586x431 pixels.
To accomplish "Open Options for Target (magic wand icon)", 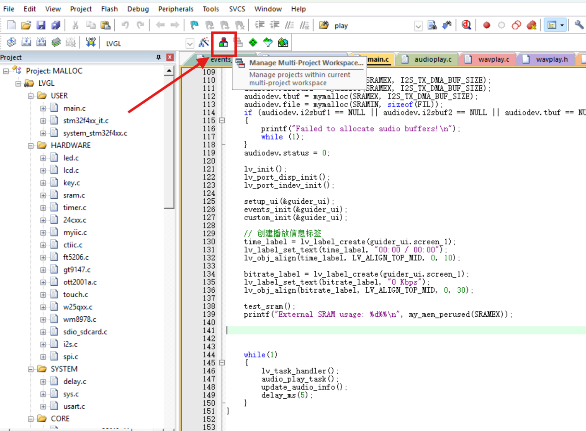I will tap(203, 42).
